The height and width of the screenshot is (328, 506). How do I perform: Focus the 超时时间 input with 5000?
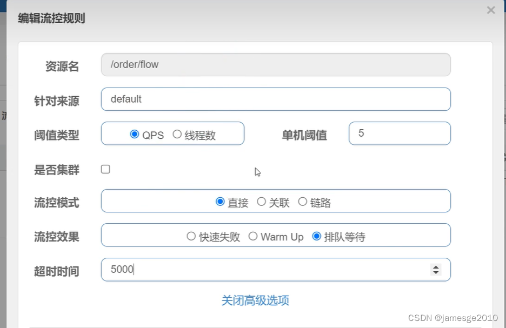[276, 269]
